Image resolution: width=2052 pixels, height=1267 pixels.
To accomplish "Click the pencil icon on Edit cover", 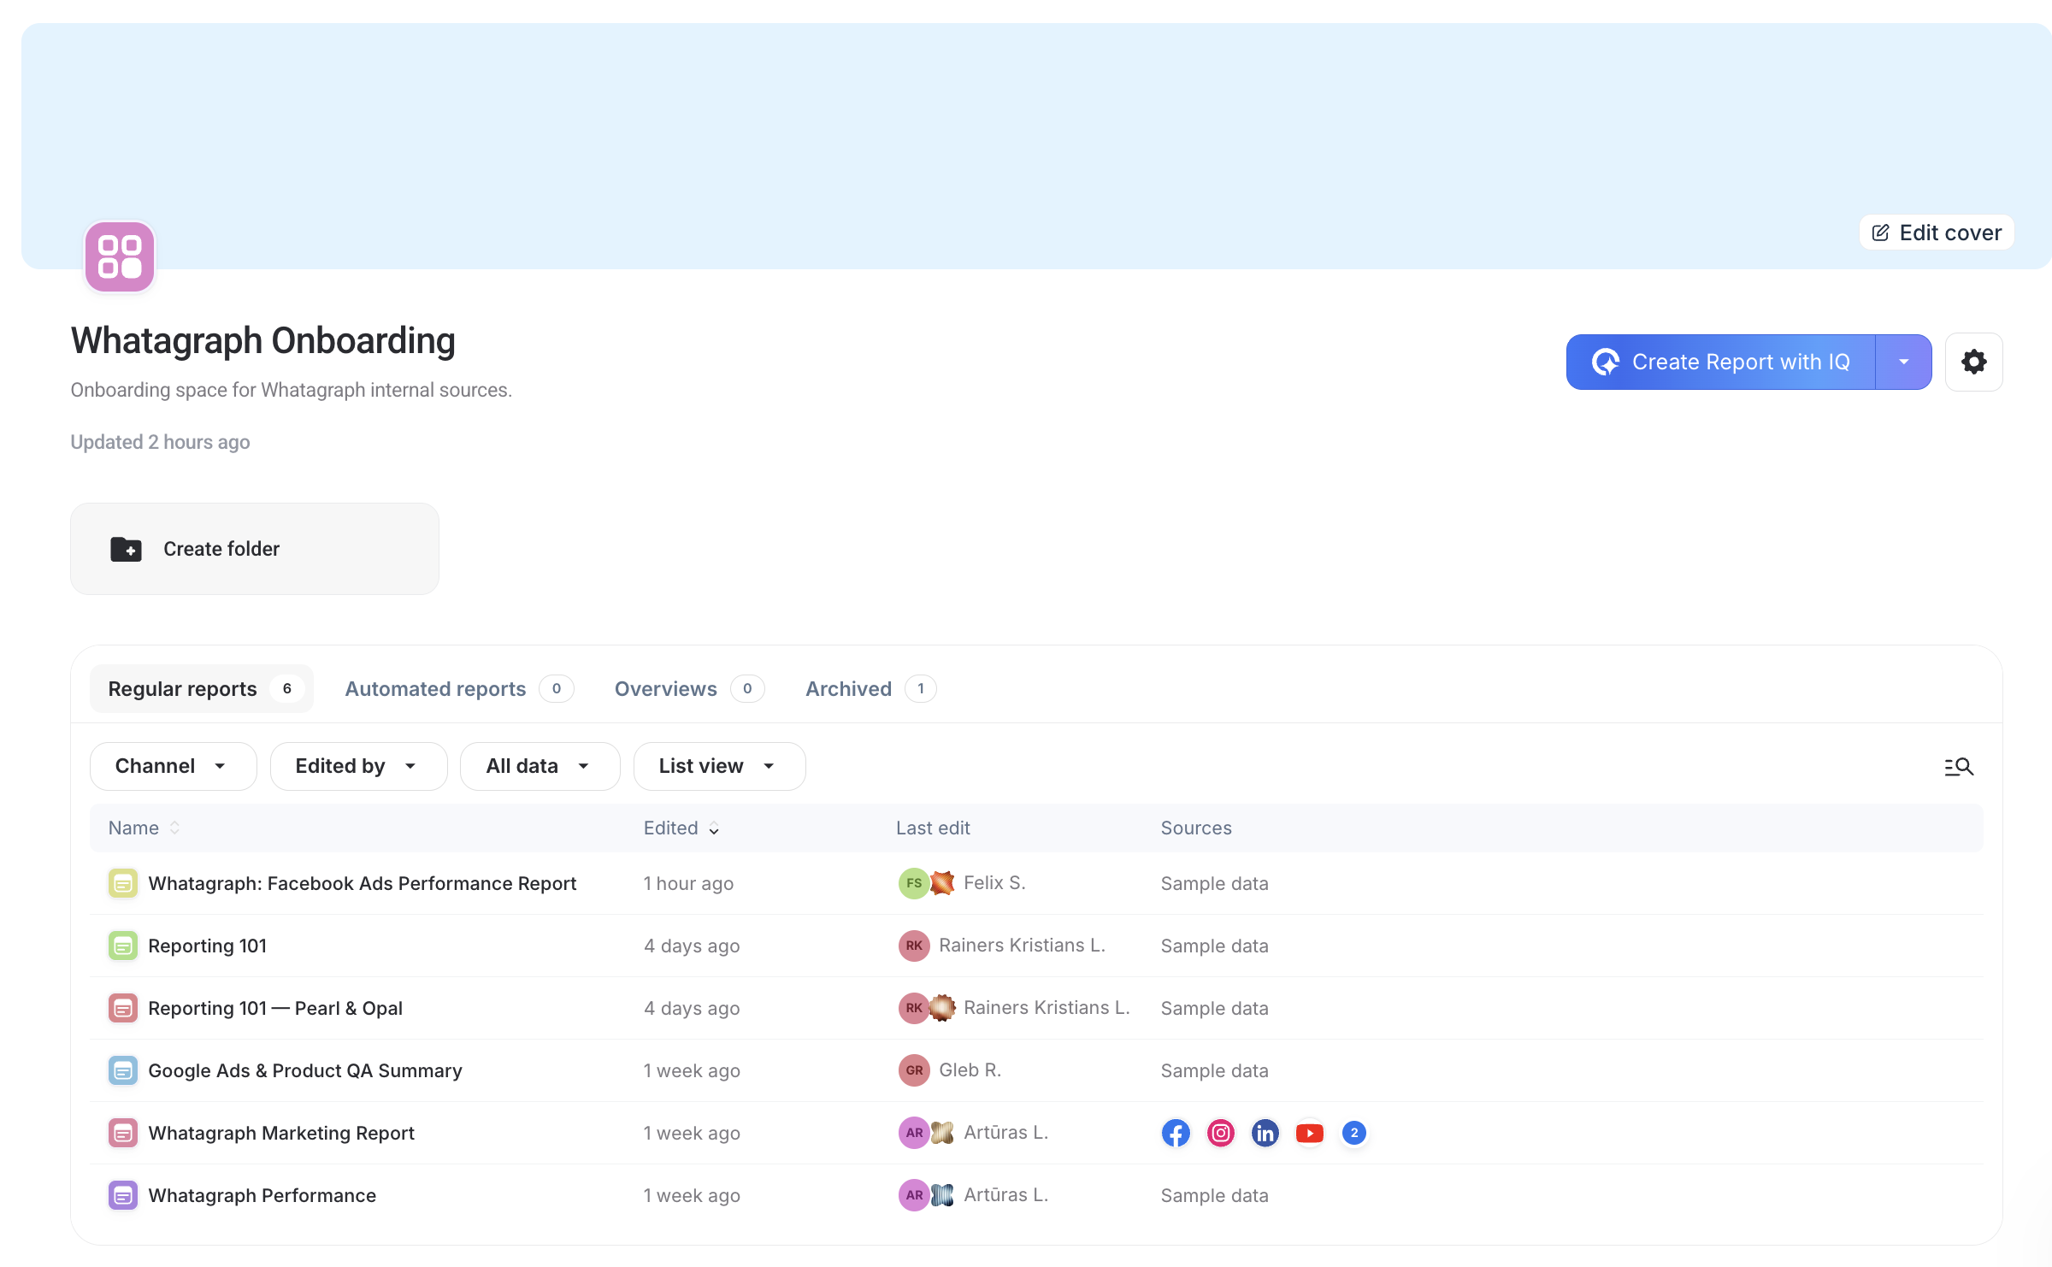I will point(1880,233).
